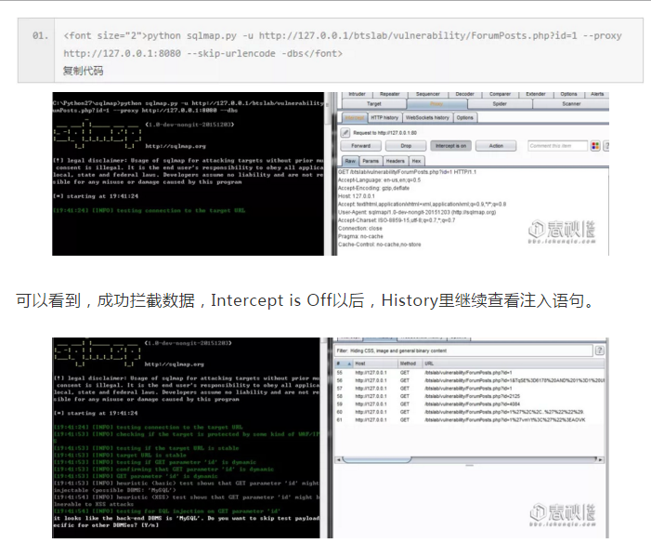Sort history by the Host column
The image size is (651, 543).
(x=375, y=364)
